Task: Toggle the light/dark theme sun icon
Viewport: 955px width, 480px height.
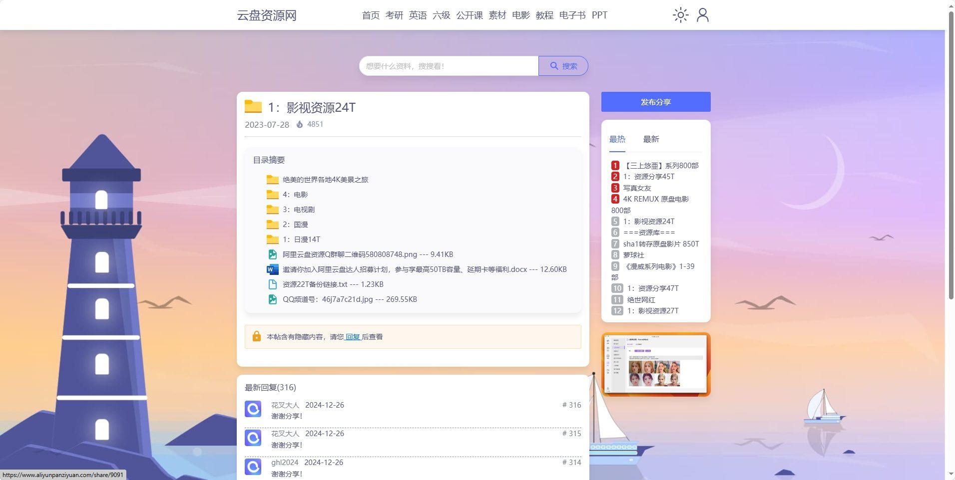Action: point(680,15)
